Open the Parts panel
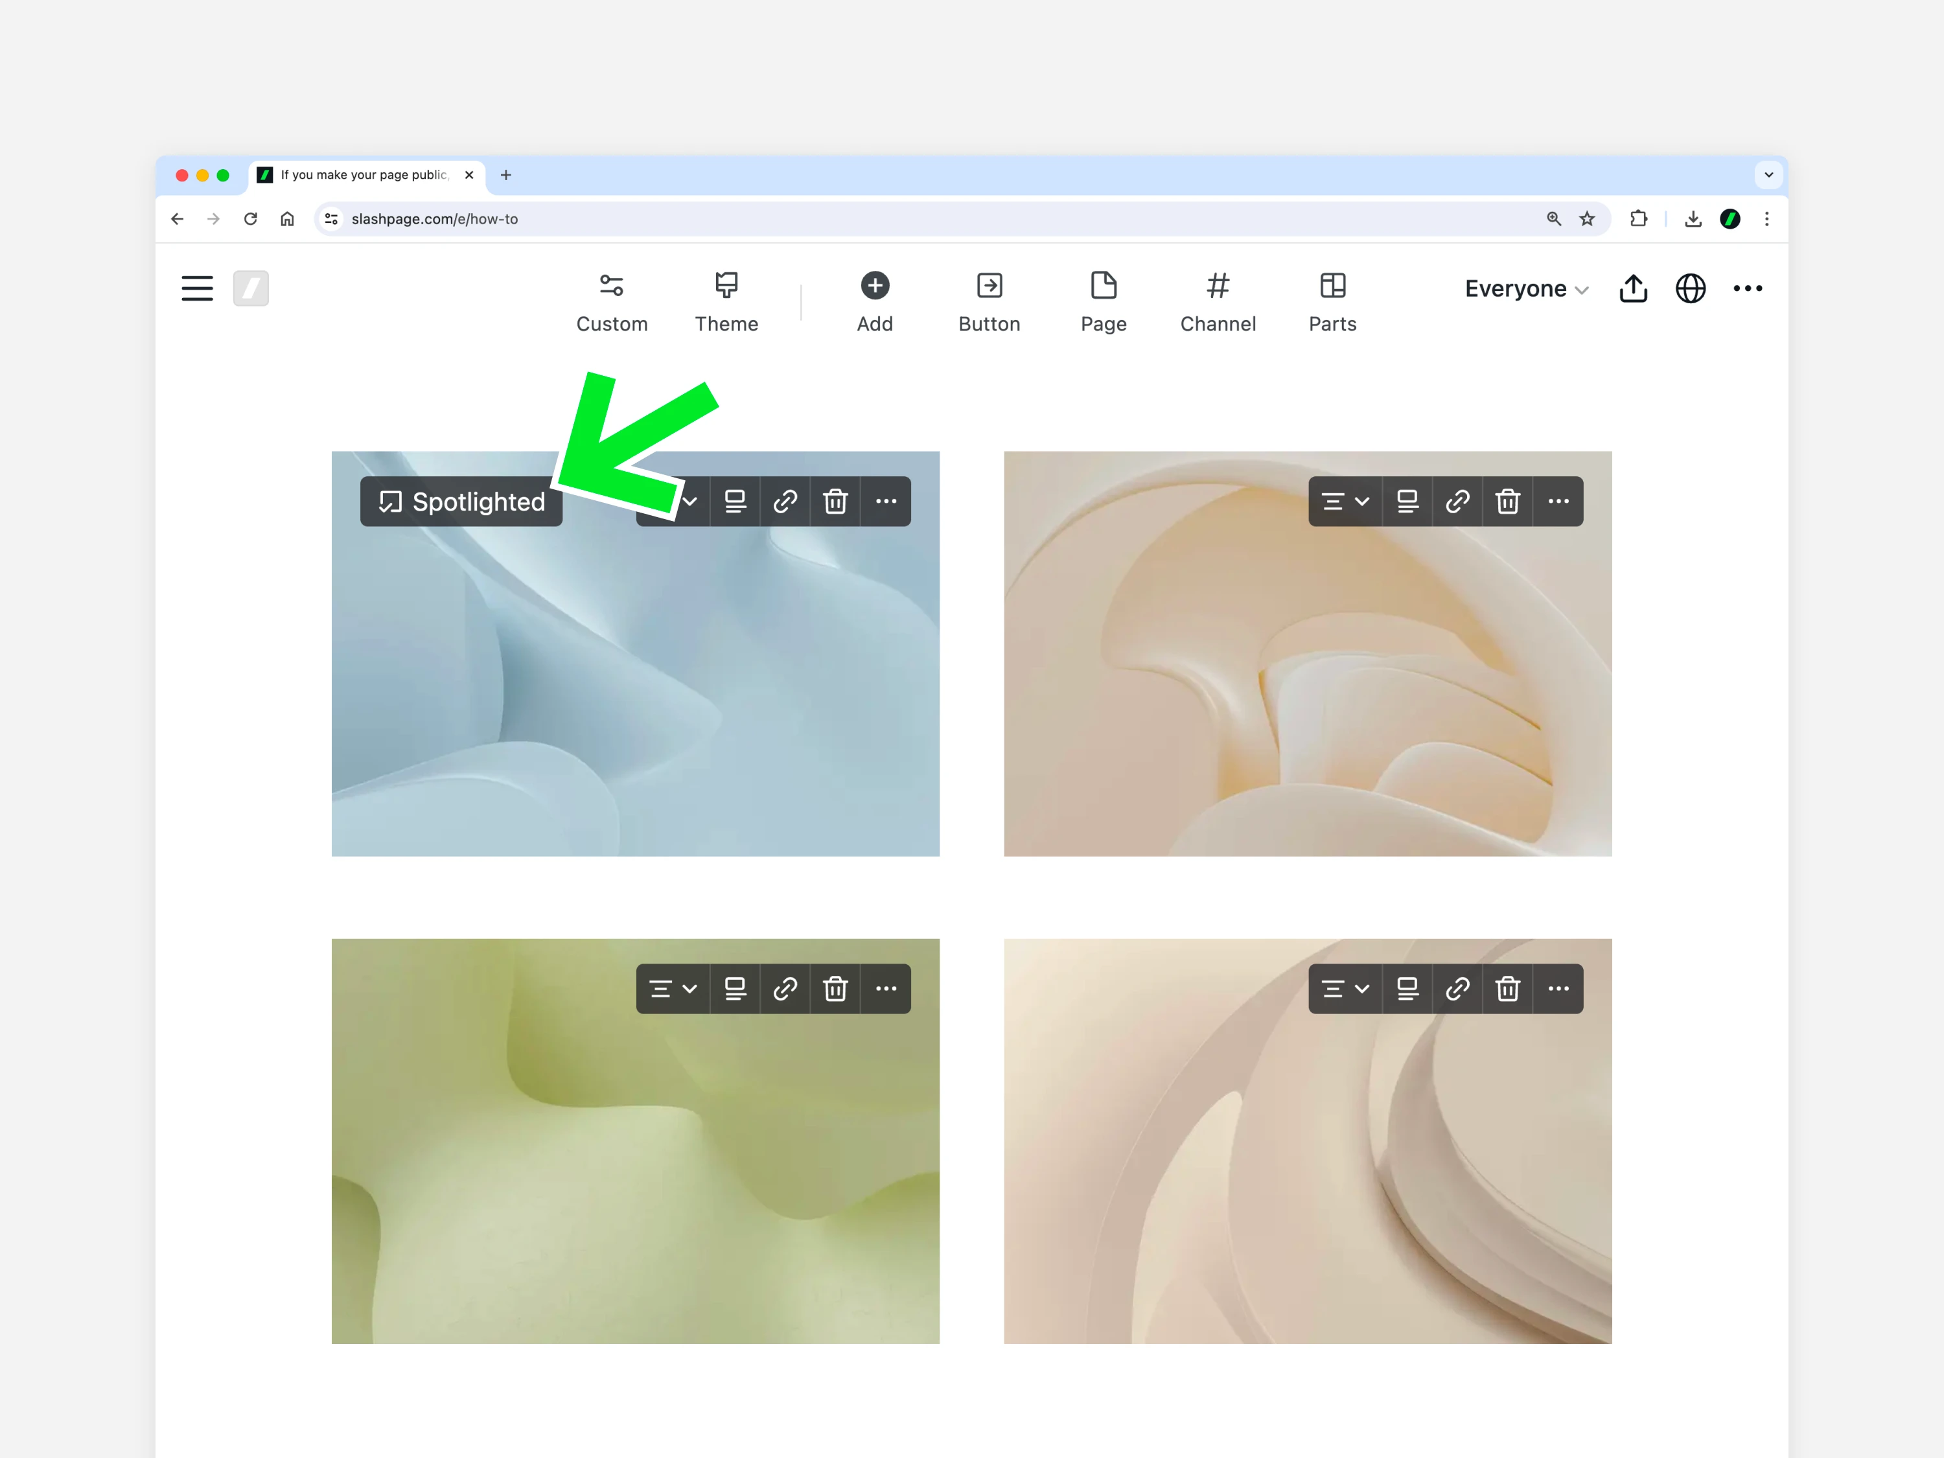 [x=1332, y=303]
